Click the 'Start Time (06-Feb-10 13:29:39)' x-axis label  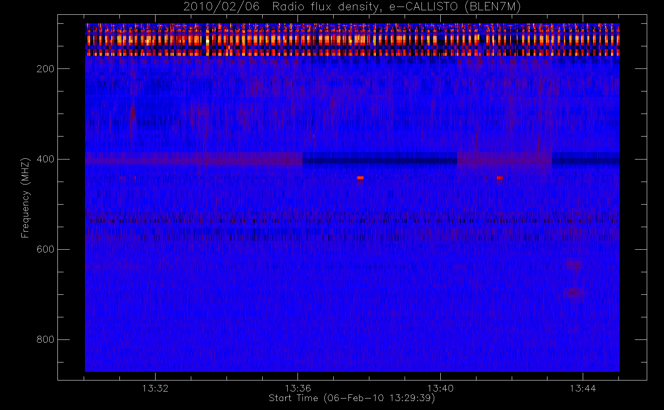click(352, 398)
